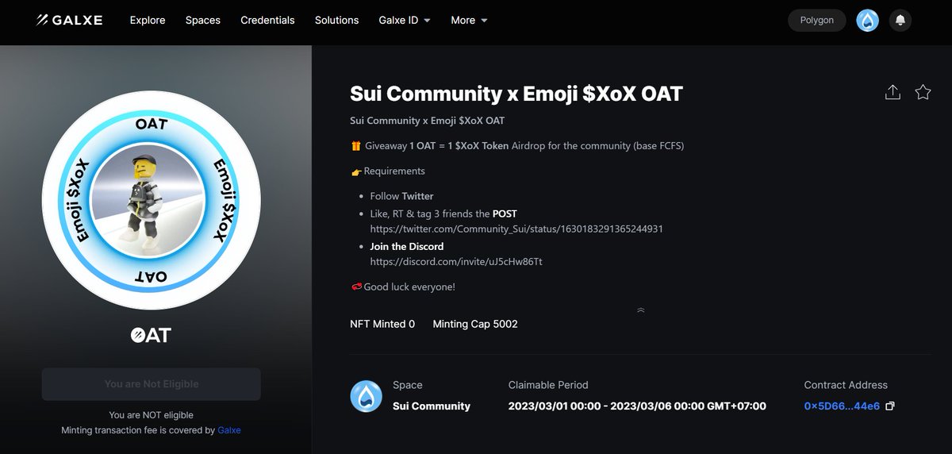Follow the Galxe fee sponsor link
Viewport: 952px width, 454px height.
[229, 430]
